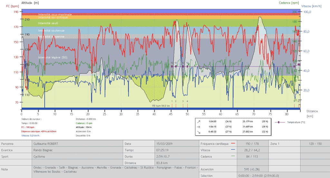330x178 pixels.
Task: Click the Note field listing route towns
Action: point(114,170)
